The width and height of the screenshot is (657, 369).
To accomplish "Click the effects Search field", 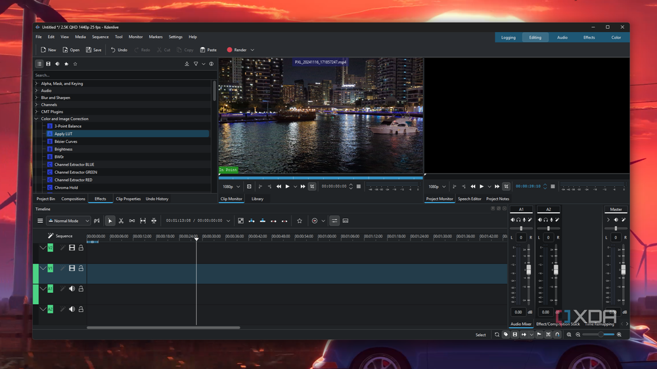I will click(x=124, y=75).
